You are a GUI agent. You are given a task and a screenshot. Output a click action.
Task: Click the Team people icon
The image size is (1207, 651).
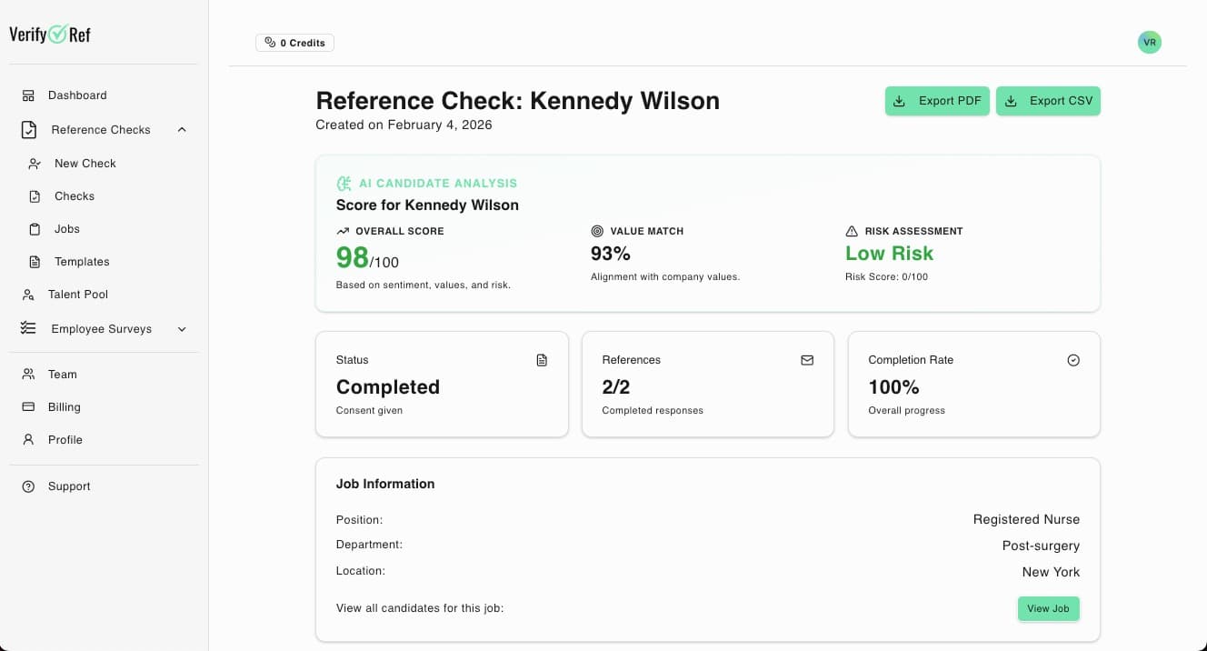tap(28, 375)
